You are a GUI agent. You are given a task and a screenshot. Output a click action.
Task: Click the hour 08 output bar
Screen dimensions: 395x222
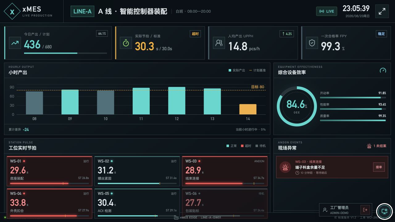tap(34, 103)
